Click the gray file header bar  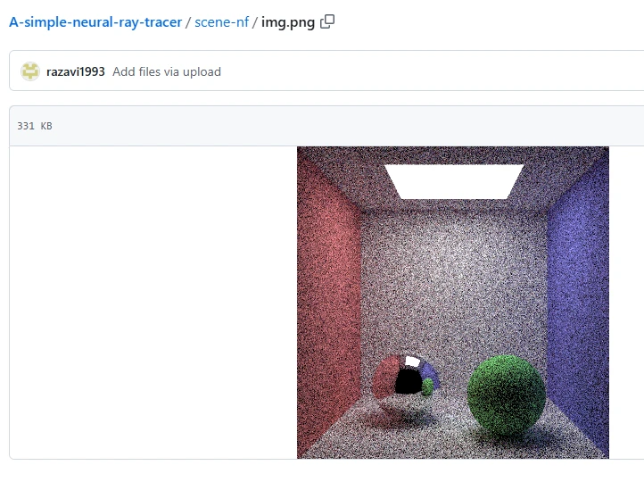pos(326,126)
